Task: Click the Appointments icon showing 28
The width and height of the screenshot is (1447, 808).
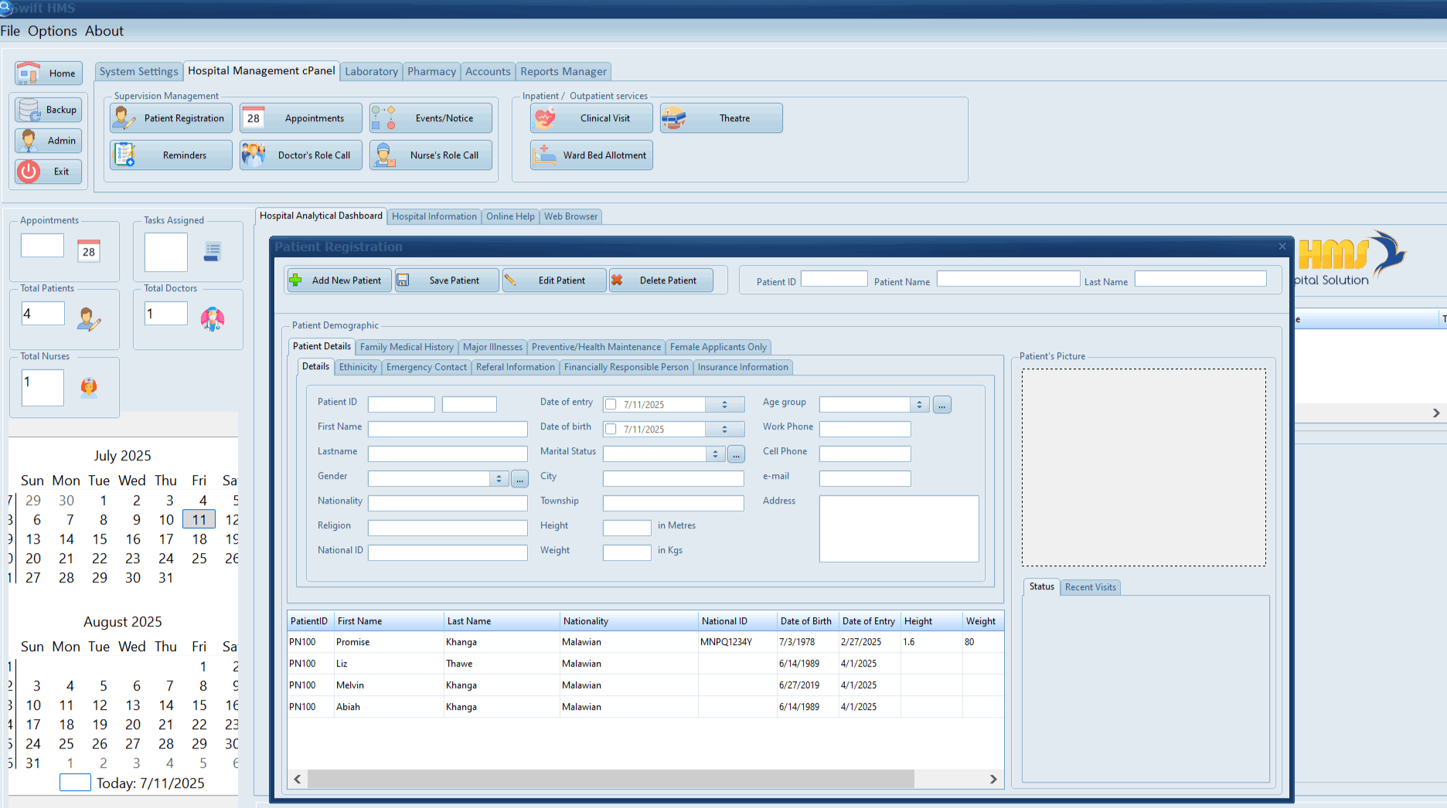Action: (x=252, y=117)
